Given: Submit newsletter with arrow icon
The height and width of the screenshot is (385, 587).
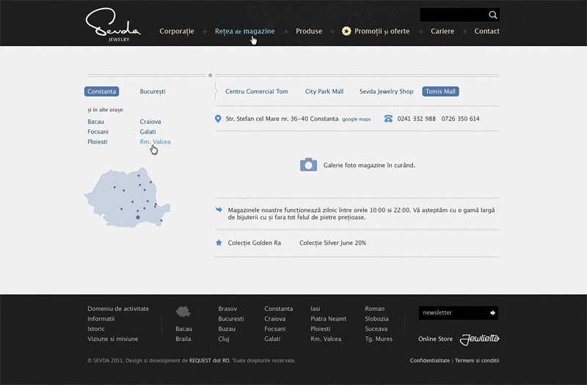Looking at the screenshot, I should pyautogui.click(x=492, y=313).
